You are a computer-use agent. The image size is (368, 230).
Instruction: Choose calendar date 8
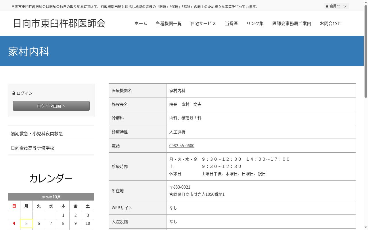[x=63, y=223]
